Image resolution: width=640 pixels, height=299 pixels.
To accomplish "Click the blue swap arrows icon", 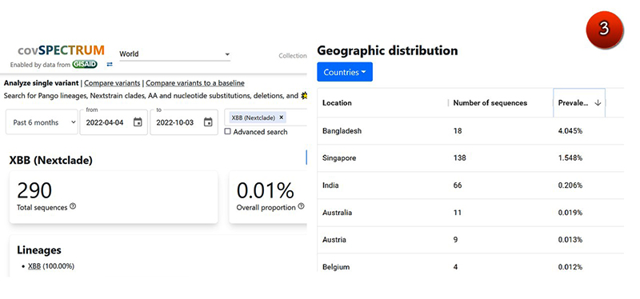I will click(x=110, y=65).
